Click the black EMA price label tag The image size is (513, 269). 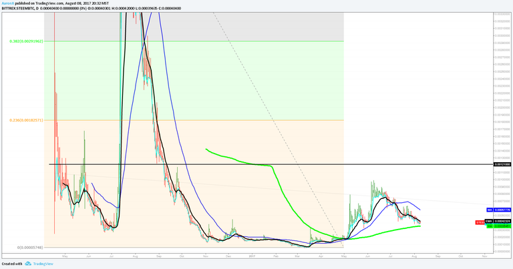pos(498,222)
